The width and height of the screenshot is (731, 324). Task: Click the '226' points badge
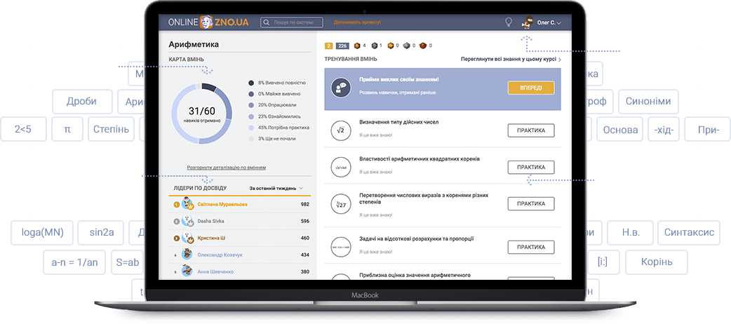click(342, 46)
